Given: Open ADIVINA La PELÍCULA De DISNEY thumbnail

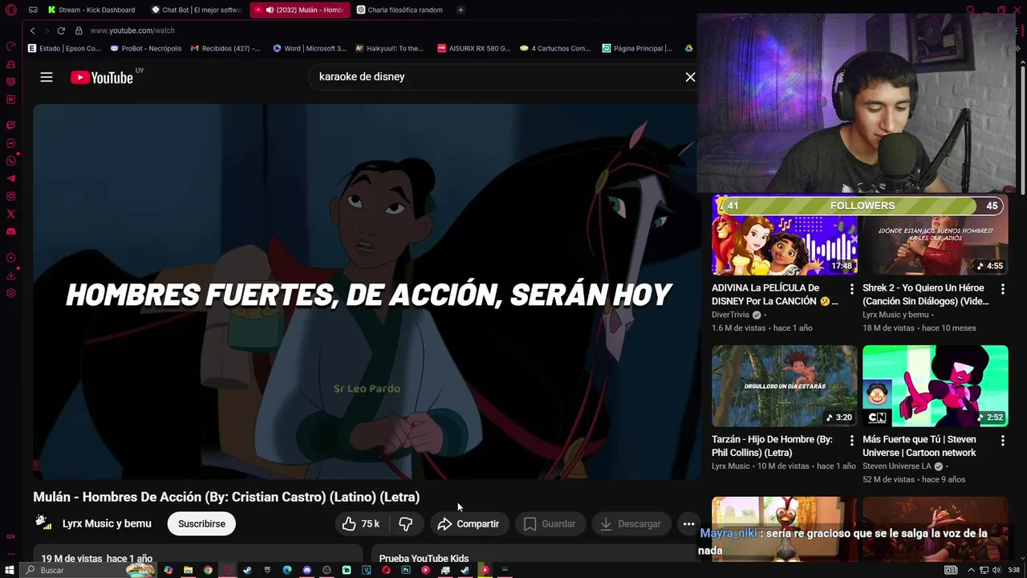Looking at the screenshot, I should pos(784,234).
